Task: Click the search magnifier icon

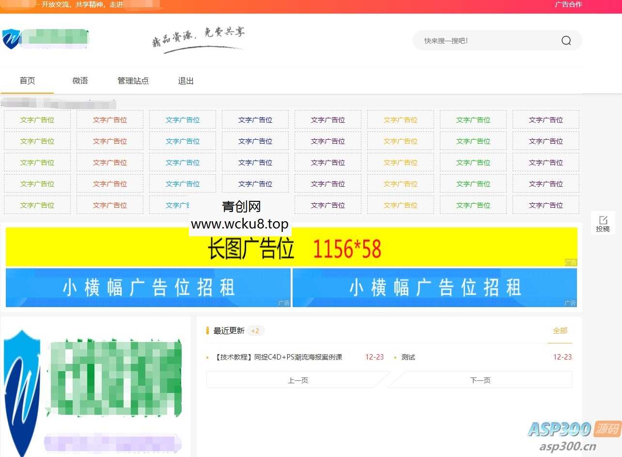Action: (x=566, y=41)
